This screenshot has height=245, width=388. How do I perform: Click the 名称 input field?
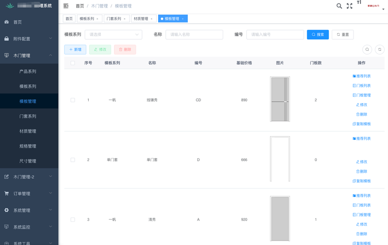pyautogui.click(x=194, y=35)
